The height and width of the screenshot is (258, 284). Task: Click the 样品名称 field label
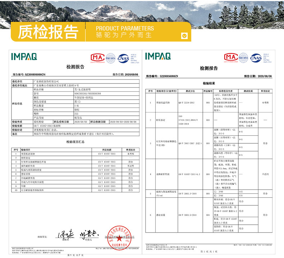click(x=38, y=90)
